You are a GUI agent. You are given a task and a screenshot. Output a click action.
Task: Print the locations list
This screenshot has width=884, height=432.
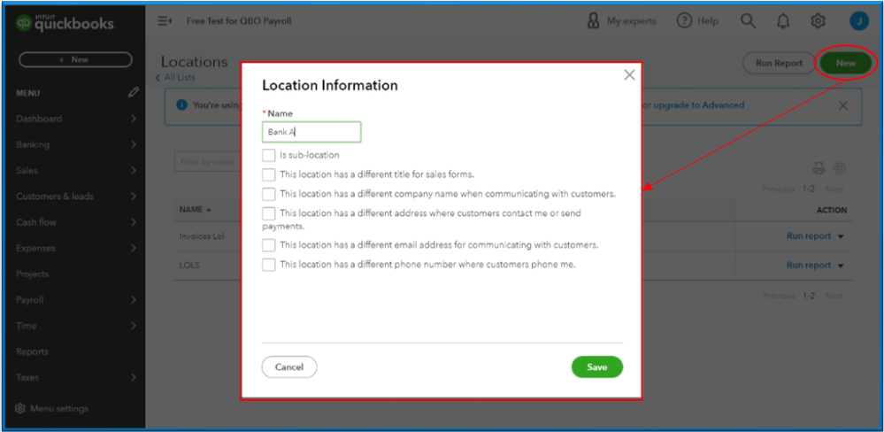tap(819, 168)
